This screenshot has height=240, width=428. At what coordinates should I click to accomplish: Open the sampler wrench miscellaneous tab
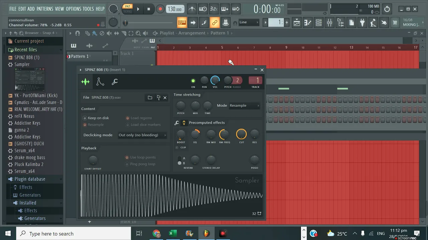(115, 82)
